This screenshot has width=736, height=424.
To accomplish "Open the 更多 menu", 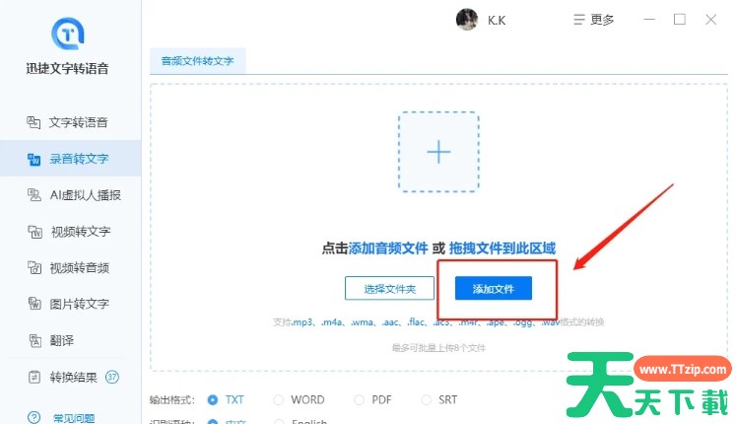I will [x=593, y=20].
